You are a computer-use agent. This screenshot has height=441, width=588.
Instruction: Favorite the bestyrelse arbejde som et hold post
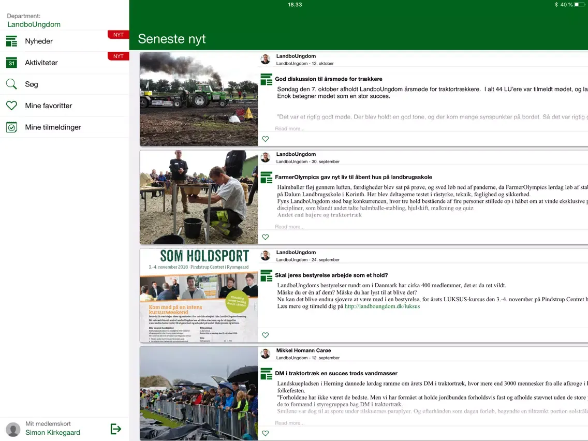266,335
